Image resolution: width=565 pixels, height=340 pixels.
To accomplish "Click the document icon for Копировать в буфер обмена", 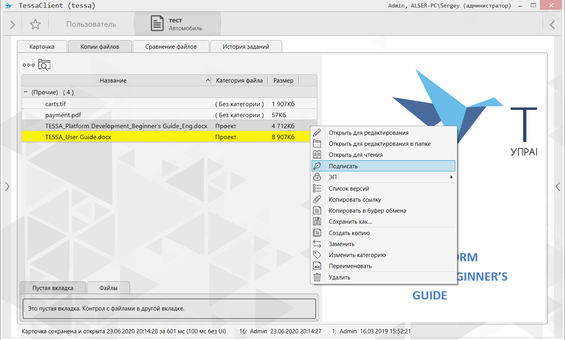I will pos(317,210).
